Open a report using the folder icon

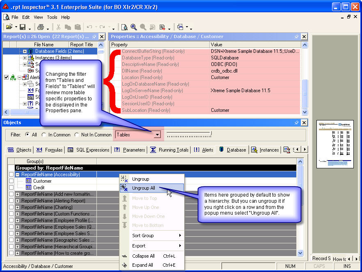pyautogui.click(x=9, y=27)
